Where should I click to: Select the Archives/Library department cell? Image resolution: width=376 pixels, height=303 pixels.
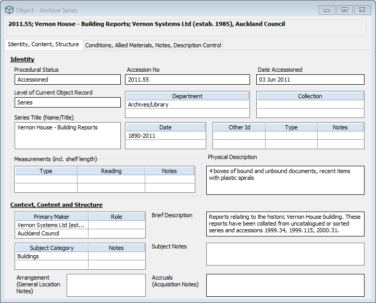[187, 104]
